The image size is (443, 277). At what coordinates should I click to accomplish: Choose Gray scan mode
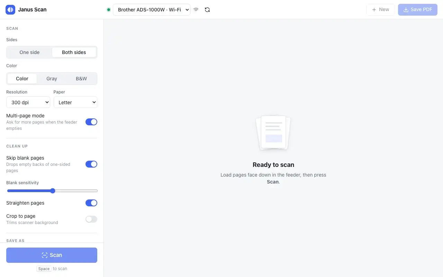click(52, 79)
